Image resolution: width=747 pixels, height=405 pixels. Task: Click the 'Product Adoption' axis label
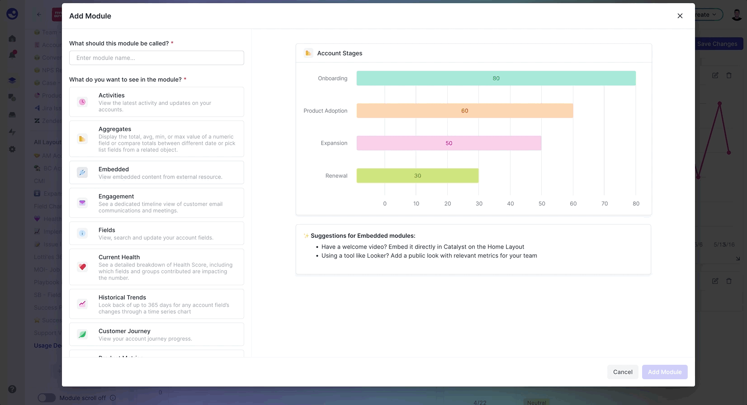tap(325, 111)
